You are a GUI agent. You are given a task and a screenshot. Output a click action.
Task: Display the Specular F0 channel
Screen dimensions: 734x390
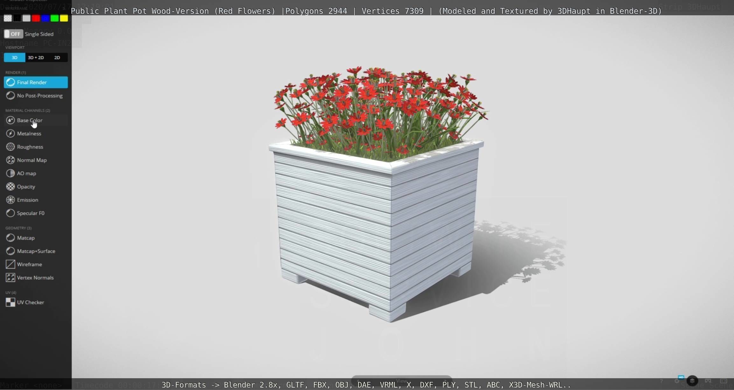pyautogui.click(x=36, y=213)
